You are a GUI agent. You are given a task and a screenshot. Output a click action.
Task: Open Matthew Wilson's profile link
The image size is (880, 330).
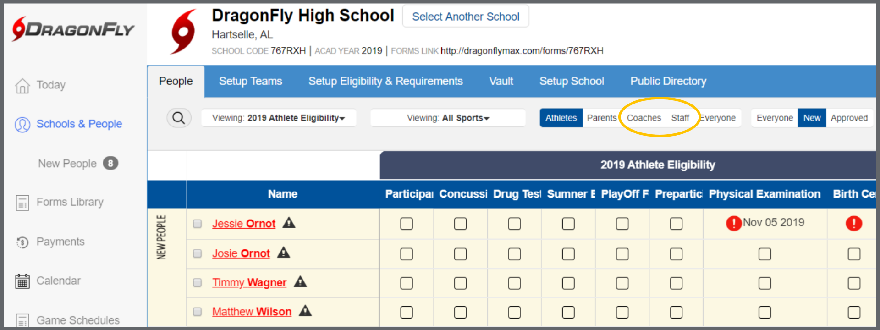tap(252, 312)
